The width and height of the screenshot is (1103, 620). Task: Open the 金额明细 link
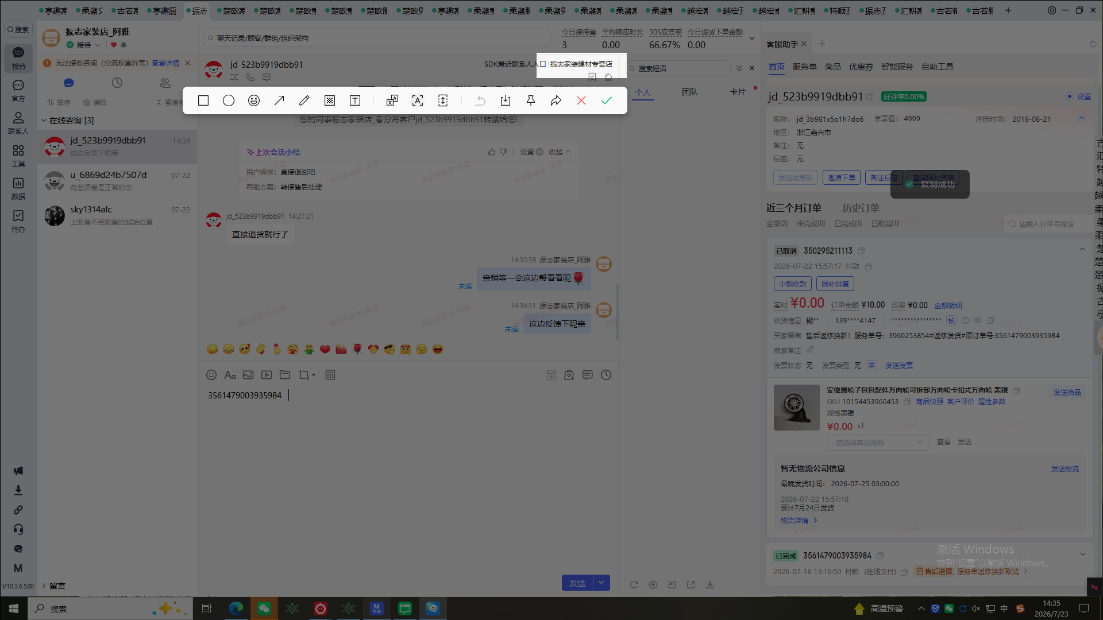[948, 306]
